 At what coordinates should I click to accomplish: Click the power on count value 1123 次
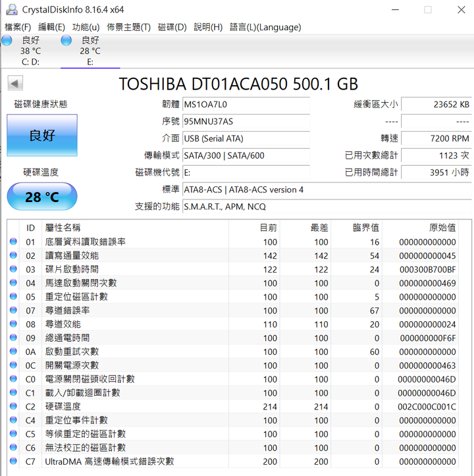pyautogui.click(x=436, y=155)
